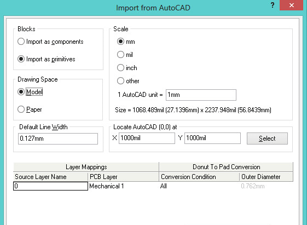Viewport: 307px width, 225px height.
Task: Click the Size dimensions text
Action: (193, 110)
